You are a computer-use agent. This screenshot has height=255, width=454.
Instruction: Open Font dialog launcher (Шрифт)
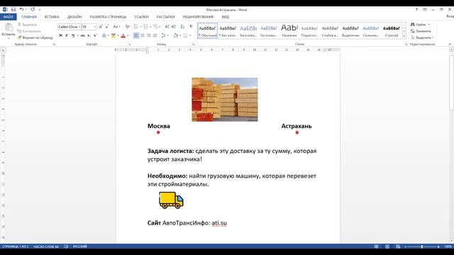(129, 44)
